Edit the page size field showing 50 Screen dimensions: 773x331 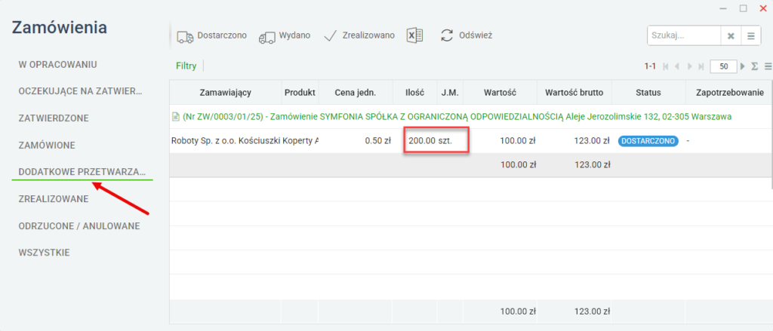[723, 66]
